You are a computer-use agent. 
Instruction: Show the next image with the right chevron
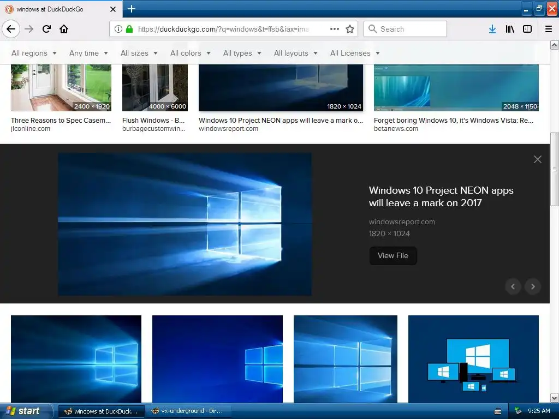point(533,286)
